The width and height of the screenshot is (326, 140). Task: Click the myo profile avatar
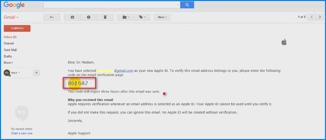(x=7, y=73)
